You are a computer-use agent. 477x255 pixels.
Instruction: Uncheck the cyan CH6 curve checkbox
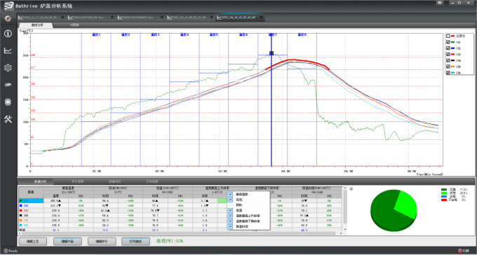click(448, 73)
